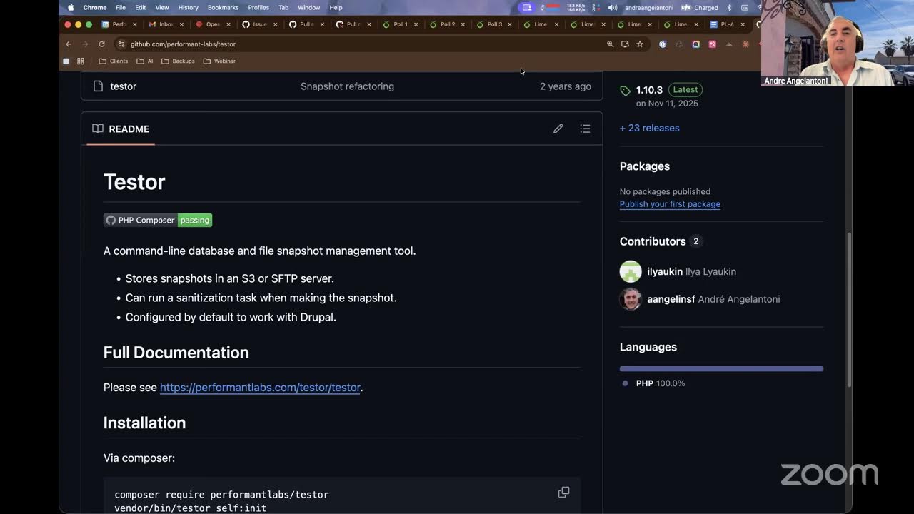Image resolution: width=914 pixels, height=514 pixels.
Task: Click the volume icon in menu bar
Action: tap(613, 7)
